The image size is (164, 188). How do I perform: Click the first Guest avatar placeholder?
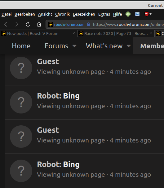(21, 68)
